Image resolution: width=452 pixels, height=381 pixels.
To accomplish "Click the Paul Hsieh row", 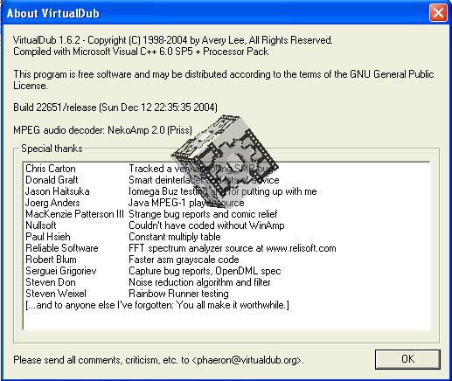I will tap(226, 237).
